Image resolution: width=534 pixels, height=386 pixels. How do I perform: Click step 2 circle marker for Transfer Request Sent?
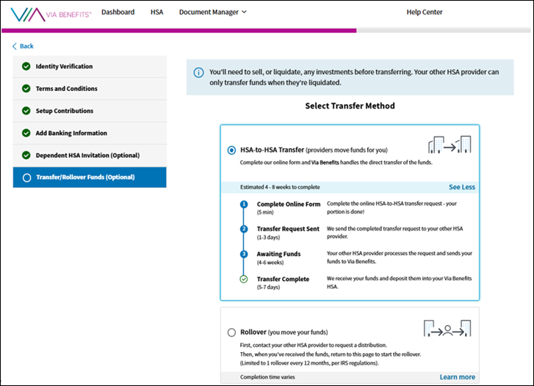[244, 229]
